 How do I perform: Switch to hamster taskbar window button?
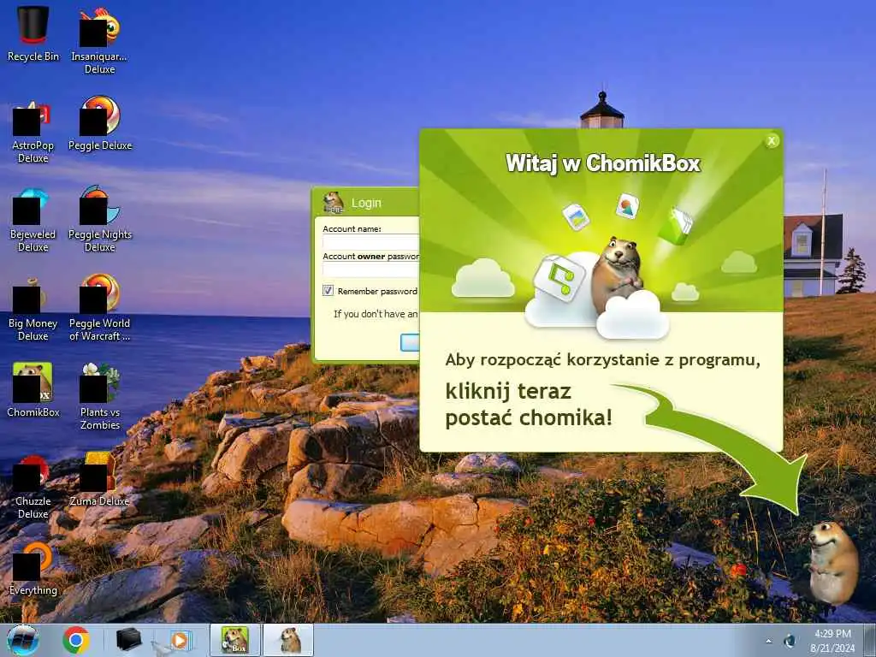pos(288,640)
